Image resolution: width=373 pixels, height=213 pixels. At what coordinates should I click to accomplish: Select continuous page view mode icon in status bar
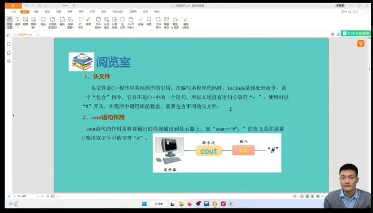(307, 196)
